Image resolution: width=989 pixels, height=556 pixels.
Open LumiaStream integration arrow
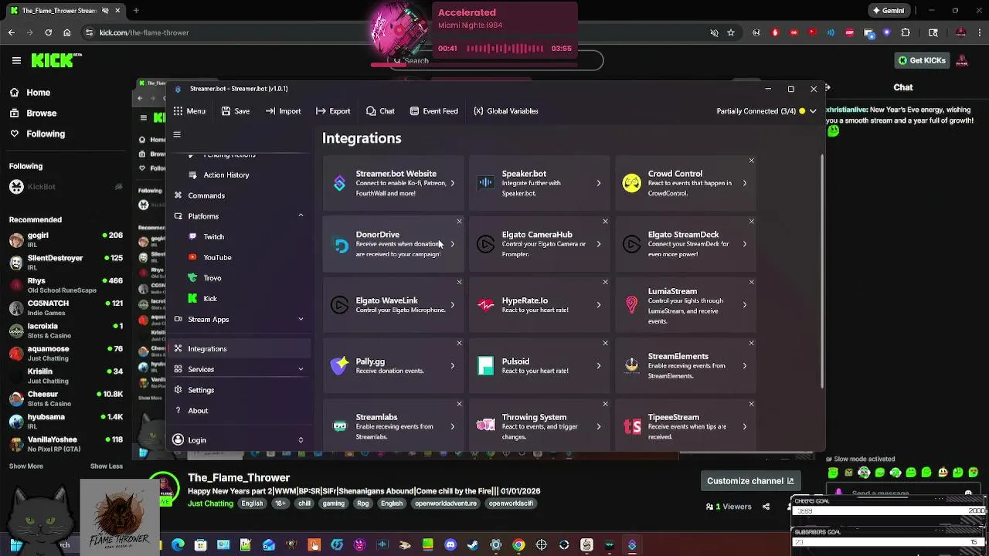click(x=744, y=305)
